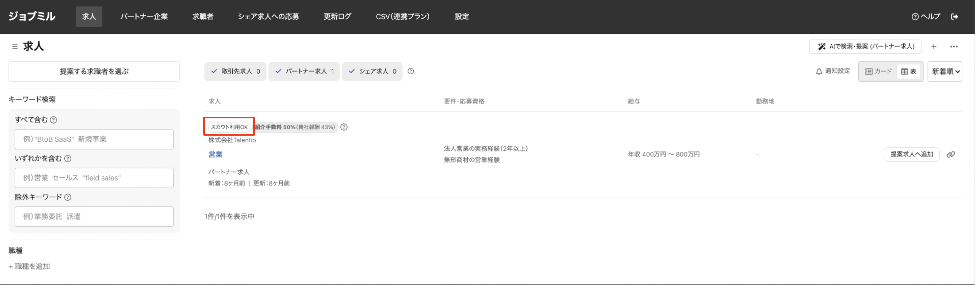Click the 紹介手数料 50% badge
975x285 pixels.
[295, 127]
